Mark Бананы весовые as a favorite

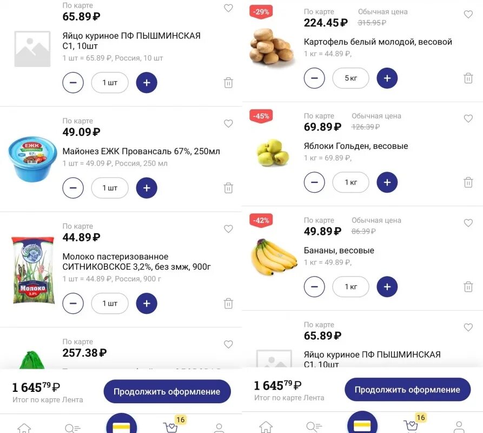tap(468, 223)
